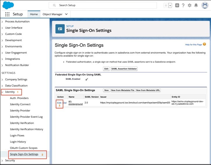Delete the an-cicplayground SAML entry
This screenshot has width=211, height=165.
65,103
